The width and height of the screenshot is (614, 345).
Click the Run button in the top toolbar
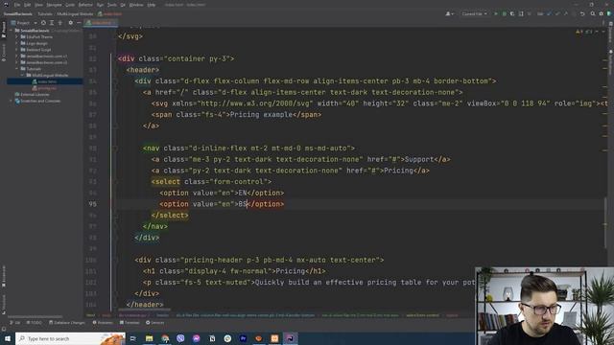coord(496,13)
